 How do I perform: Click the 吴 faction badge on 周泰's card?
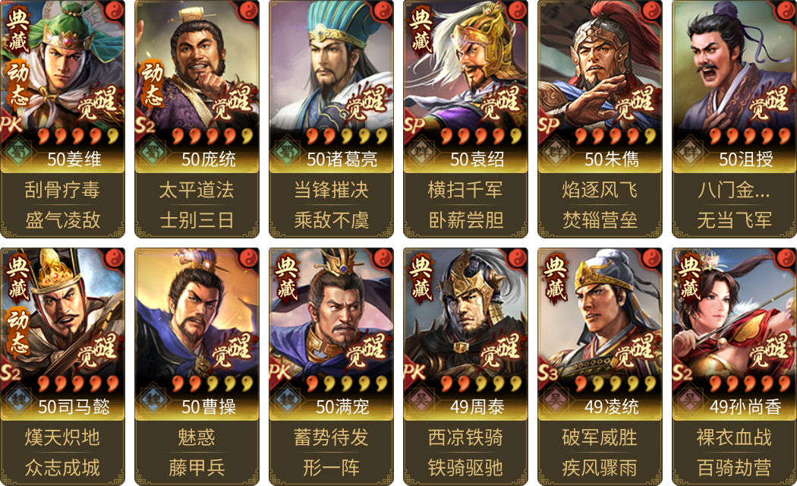pyautogui.click(x=421, y=399)
